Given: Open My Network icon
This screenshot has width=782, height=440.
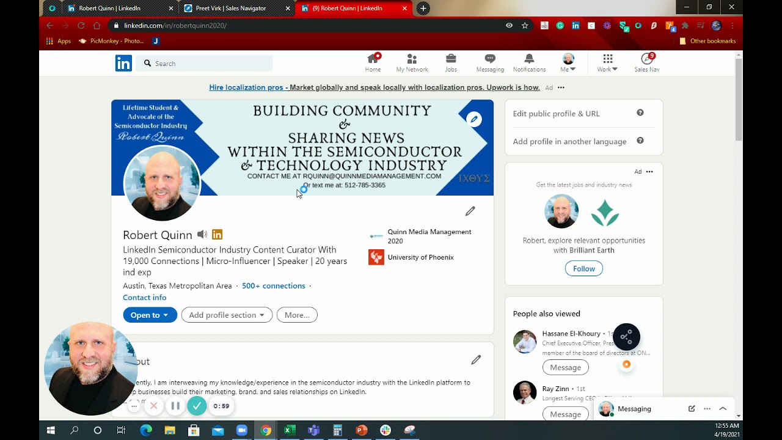Looking at the screenshot, I should [412, 59].
